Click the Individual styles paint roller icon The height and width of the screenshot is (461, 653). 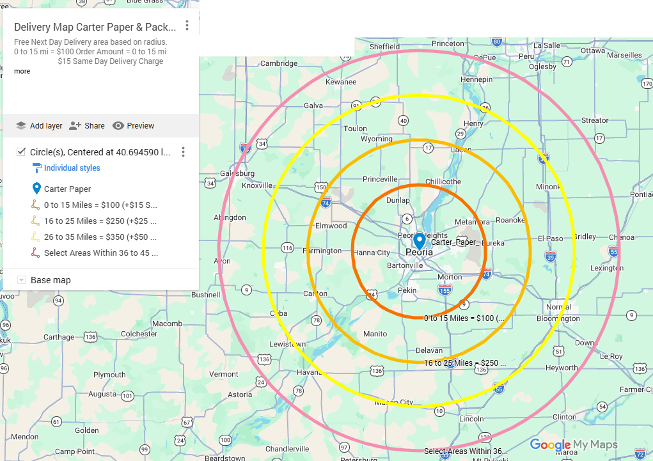pos(36,168)
